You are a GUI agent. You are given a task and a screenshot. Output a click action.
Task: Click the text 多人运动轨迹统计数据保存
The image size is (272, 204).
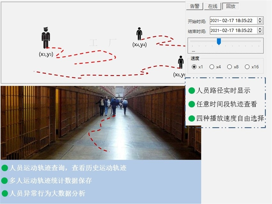[51, 181]
